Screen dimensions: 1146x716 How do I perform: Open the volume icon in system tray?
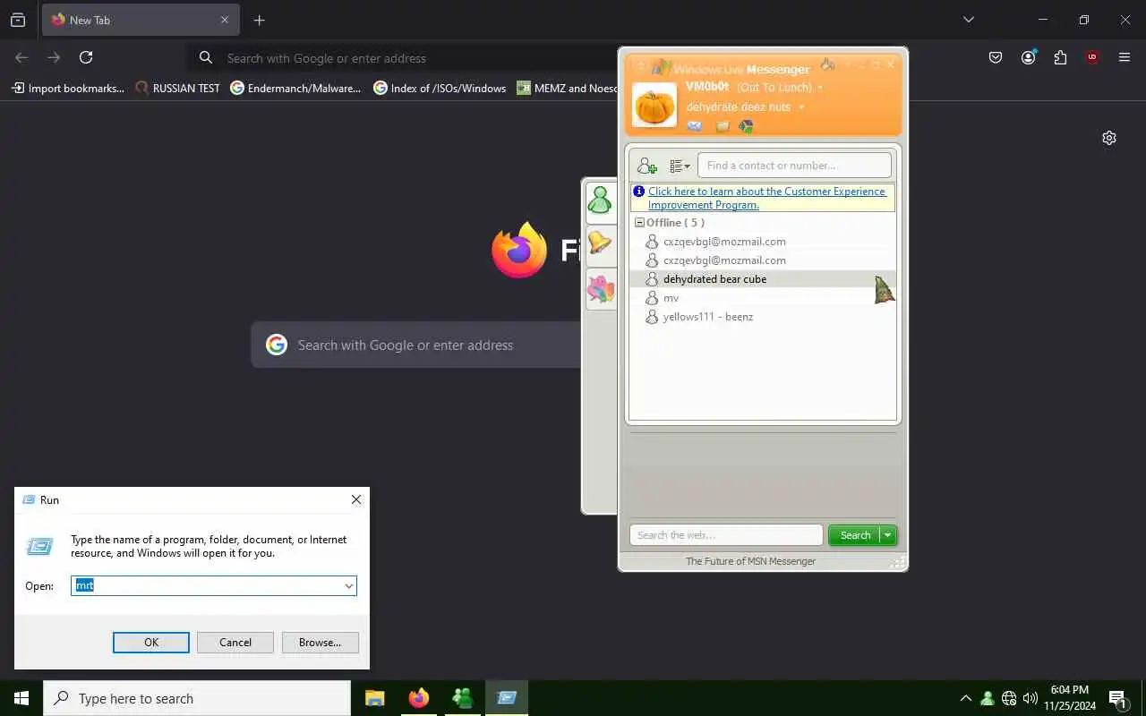pyautogui.click(x=1031, y=698)
